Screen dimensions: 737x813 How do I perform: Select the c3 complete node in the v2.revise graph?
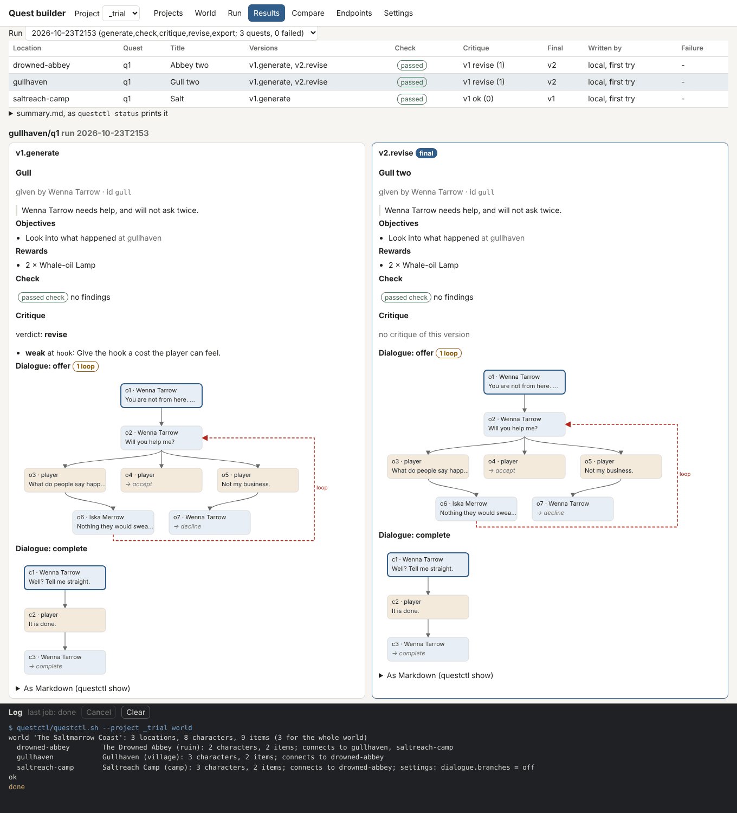[428, 649]
